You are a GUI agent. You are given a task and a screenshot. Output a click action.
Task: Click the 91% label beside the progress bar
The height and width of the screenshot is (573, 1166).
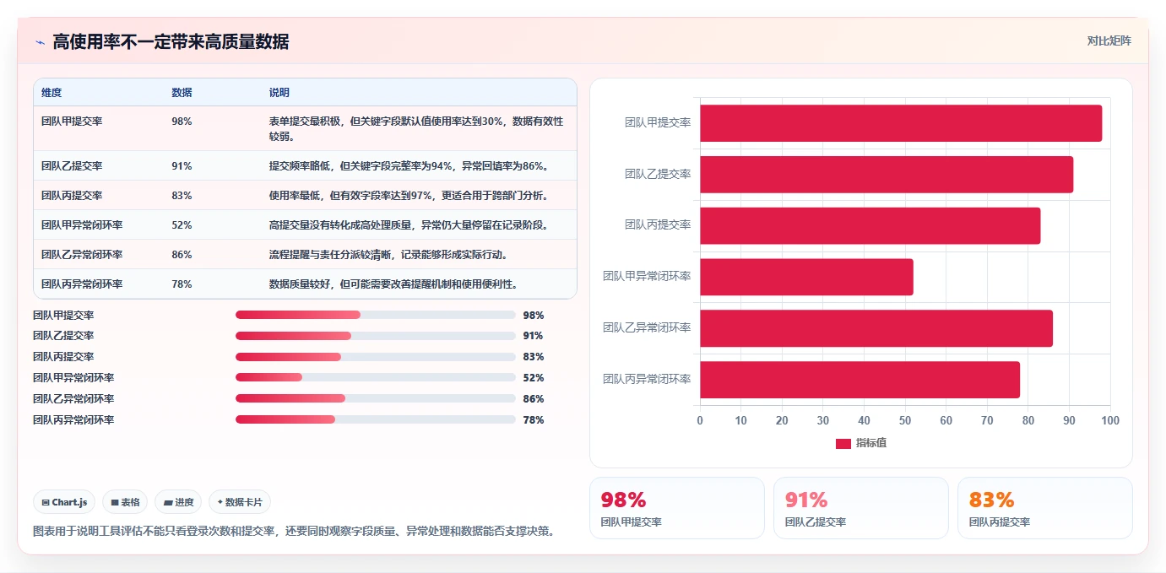point(534,336)
